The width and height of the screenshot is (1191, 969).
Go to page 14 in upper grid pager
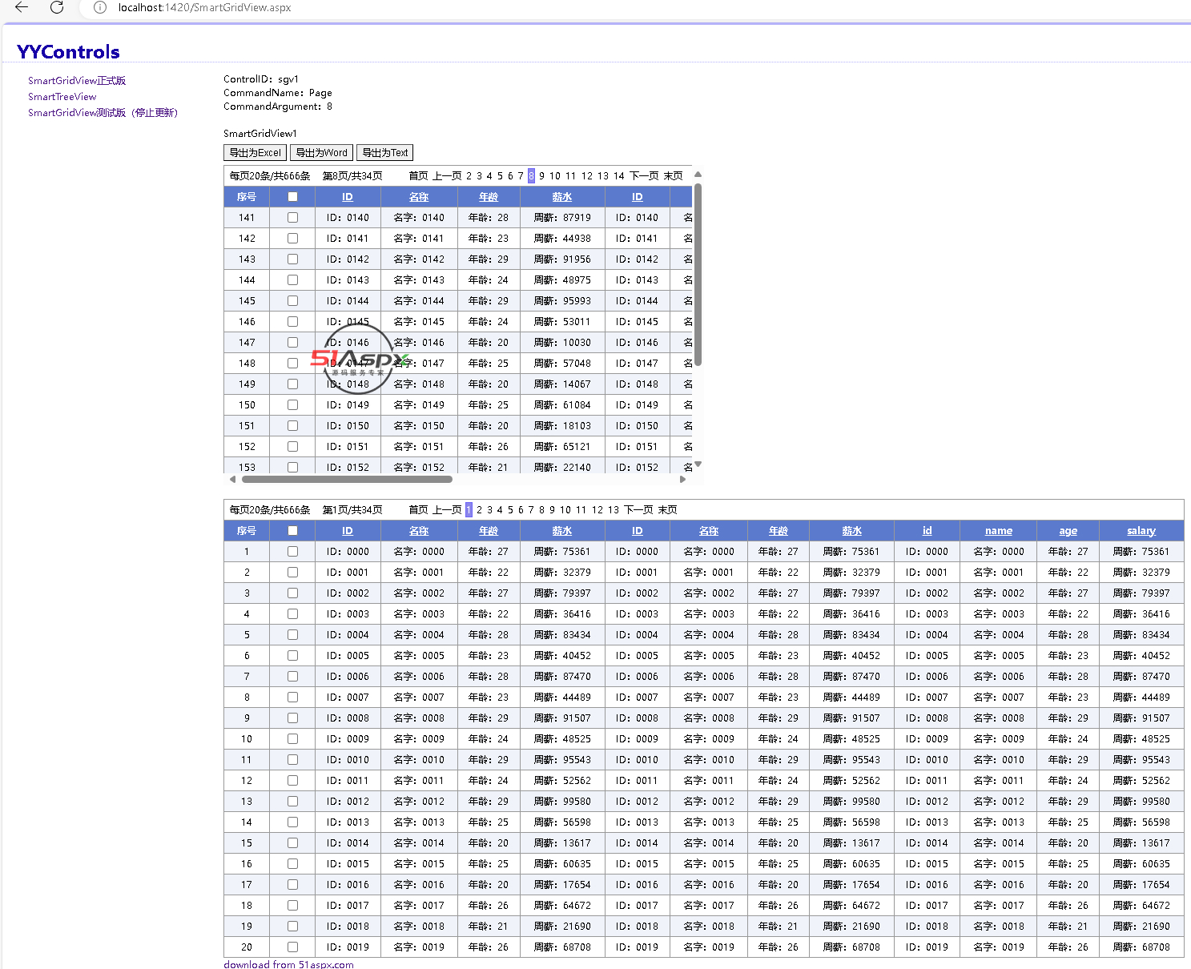coord(619,176)
